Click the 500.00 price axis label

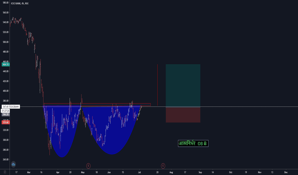[5, 42]
